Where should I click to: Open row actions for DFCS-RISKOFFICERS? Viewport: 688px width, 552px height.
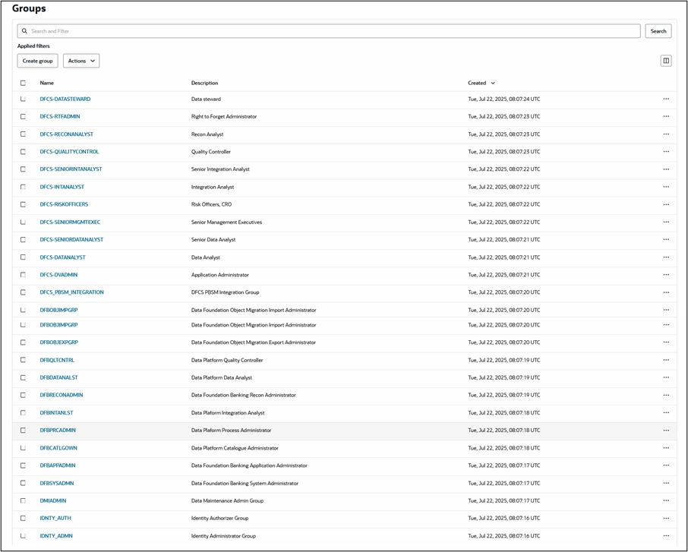(x=666, y=203)
